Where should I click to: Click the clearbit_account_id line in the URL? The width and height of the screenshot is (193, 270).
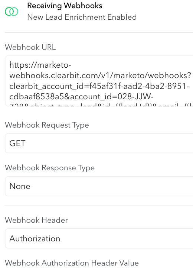(99, 86)
